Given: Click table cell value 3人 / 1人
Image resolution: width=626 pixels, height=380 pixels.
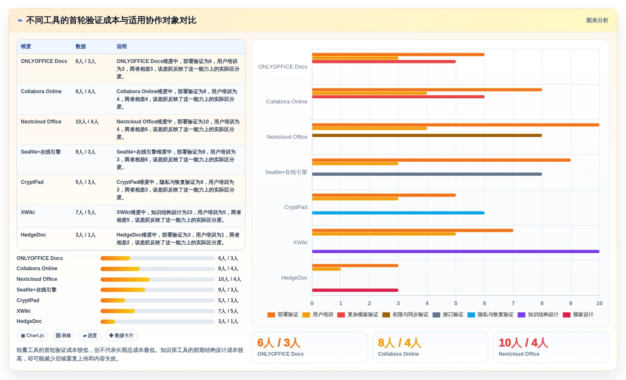Looking at the screenshot, I should pos(86,235).
